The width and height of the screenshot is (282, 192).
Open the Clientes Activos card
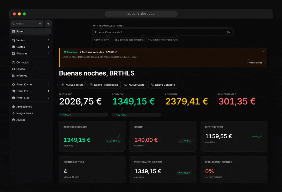click(92, 169)
